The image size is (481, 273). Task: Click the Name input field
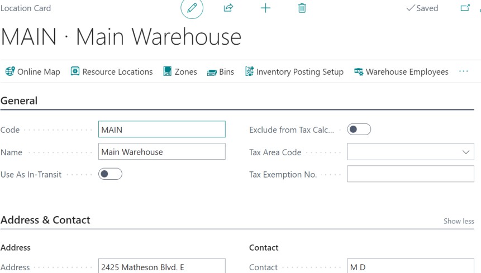coord(161,152)
